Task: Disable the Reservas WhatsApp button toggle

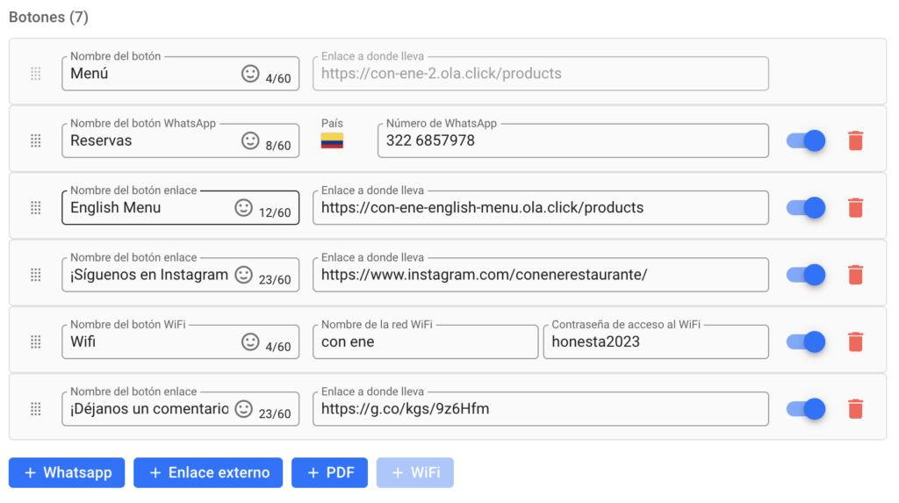Action: (x=805, y=140)
